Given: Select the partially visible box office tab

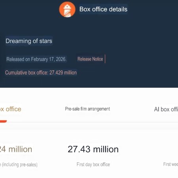Looking at the screenshot, I should pos(11,109).
